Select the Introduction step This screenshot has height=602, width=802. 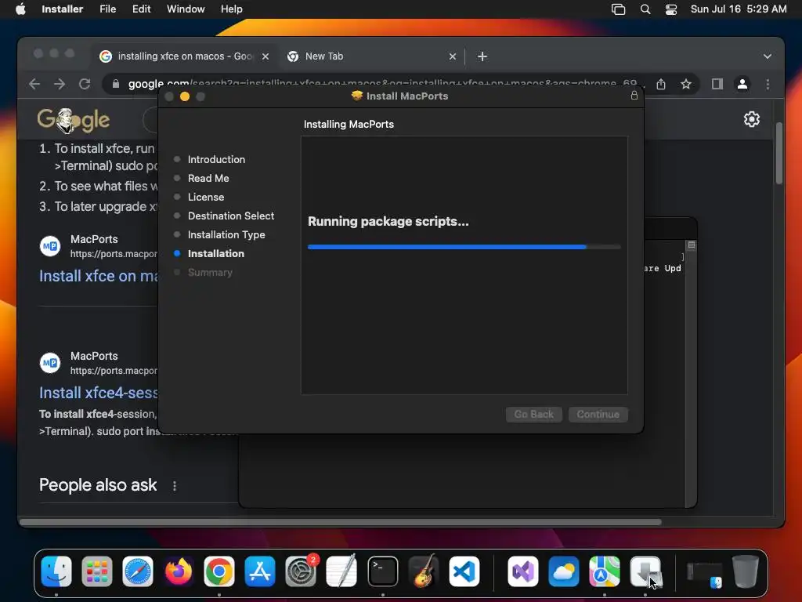coord(216,159)
